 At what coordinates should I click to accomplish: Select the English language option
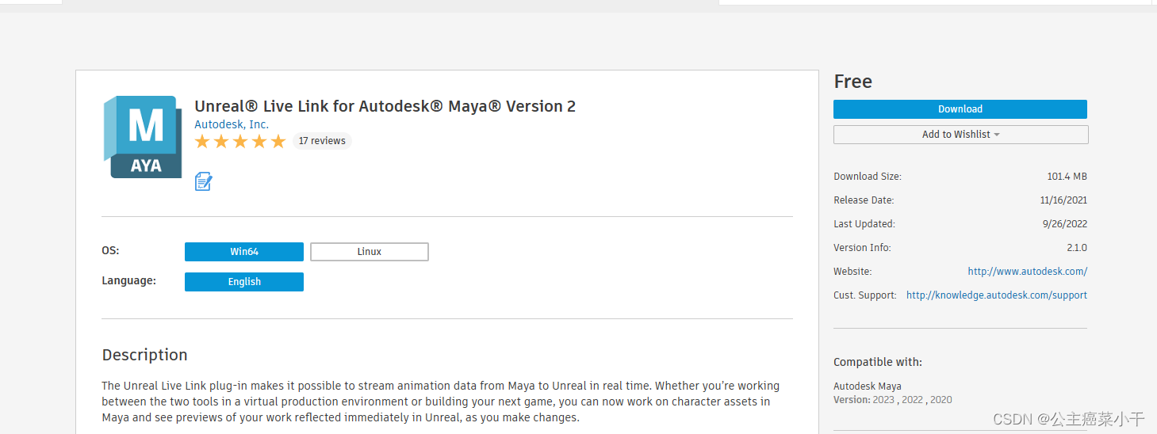[x=244, y=282]
